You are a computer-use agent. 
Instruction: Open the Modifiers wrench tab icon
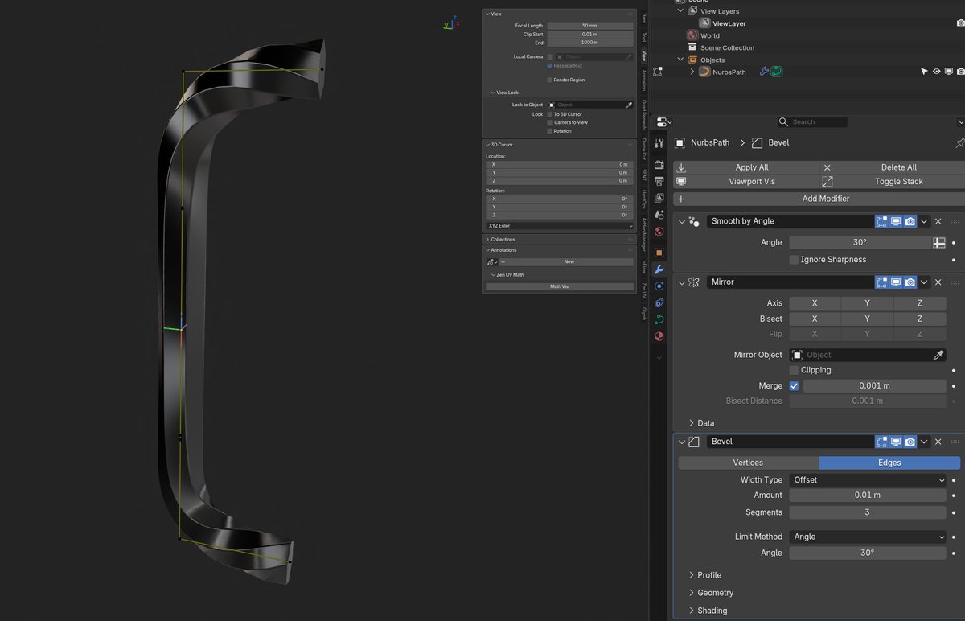pyautogui.click(x=659, y=269)
